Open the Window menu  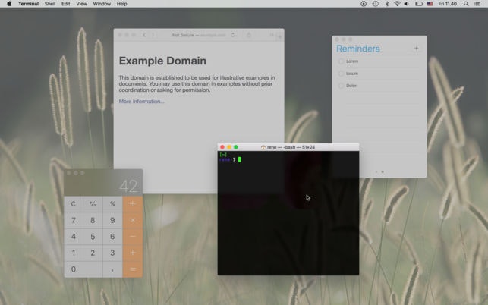(x=102, y=4)
